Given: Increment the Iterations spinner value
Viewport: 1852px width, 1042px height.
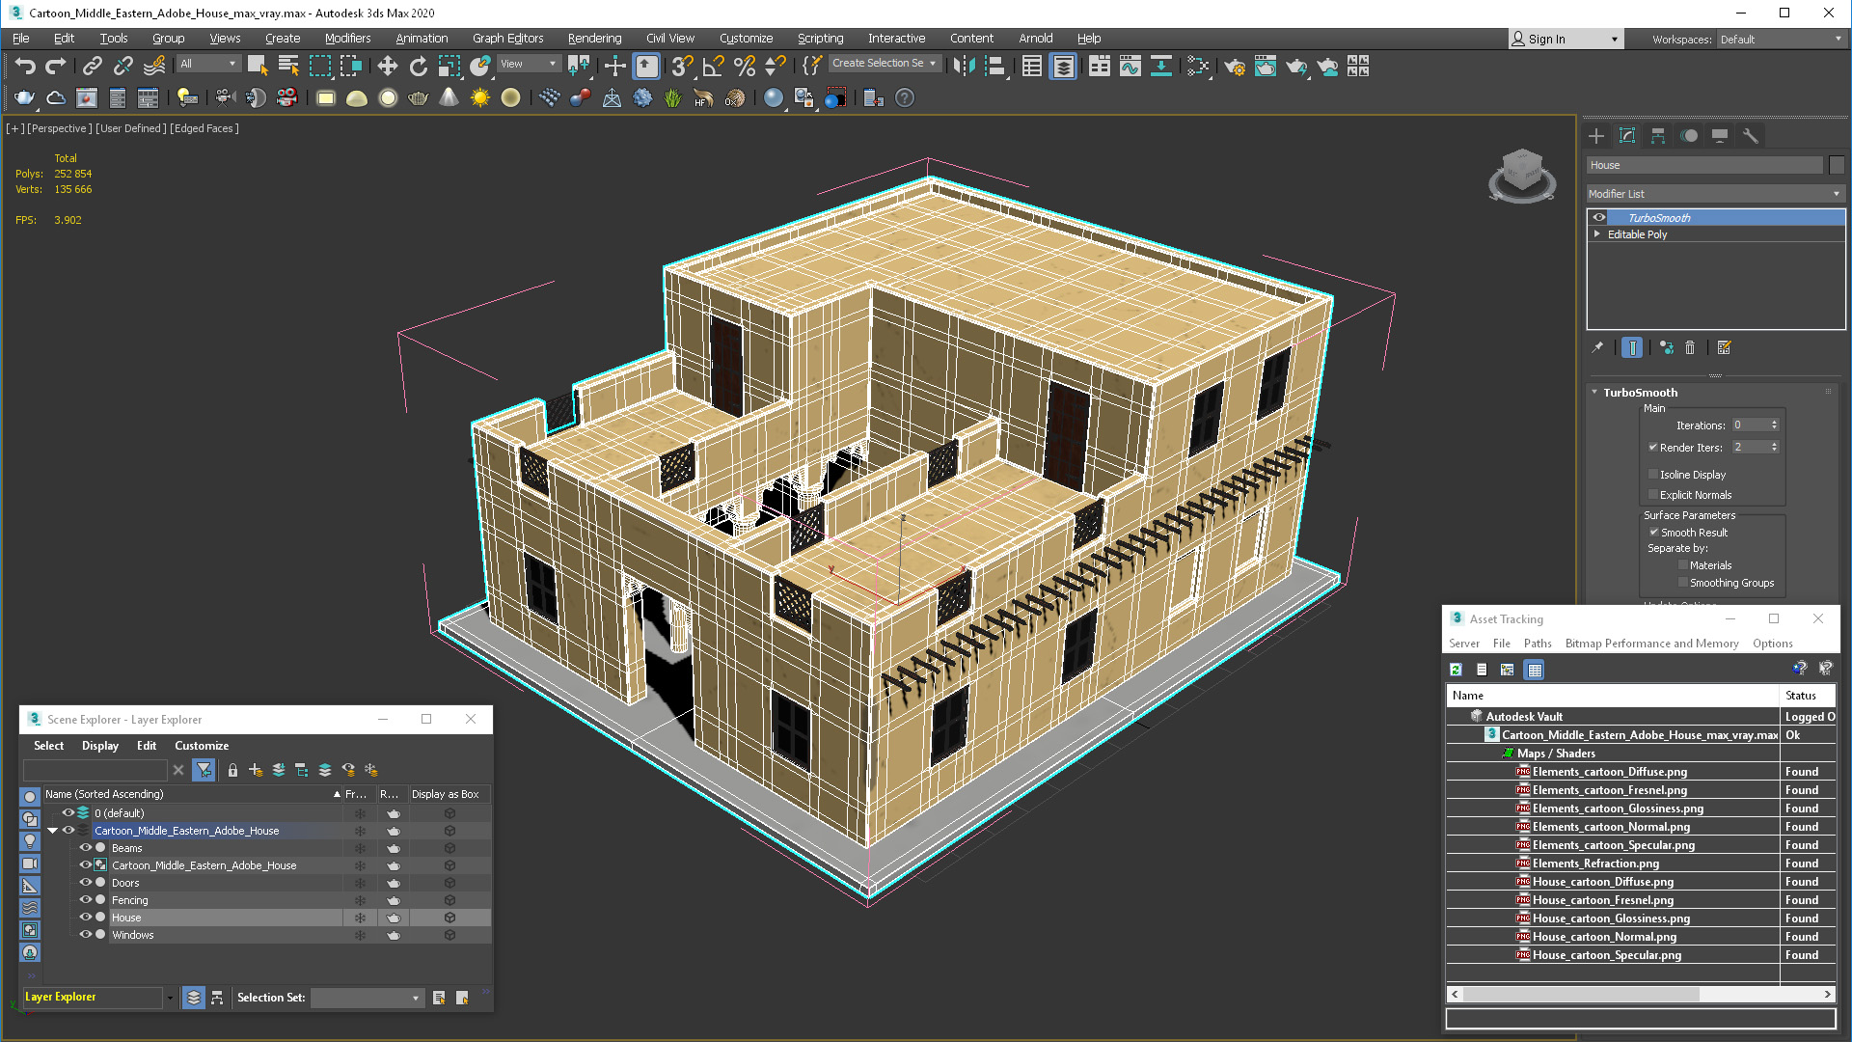Looking at the screenshot, I should [1774, 422].
